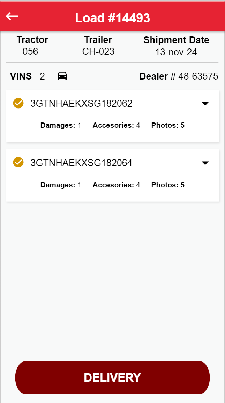Open VIN 3GTNHAEKXSG182064 text
The width and height of the screenshot is (225, 403).
(x=81, y=163)
